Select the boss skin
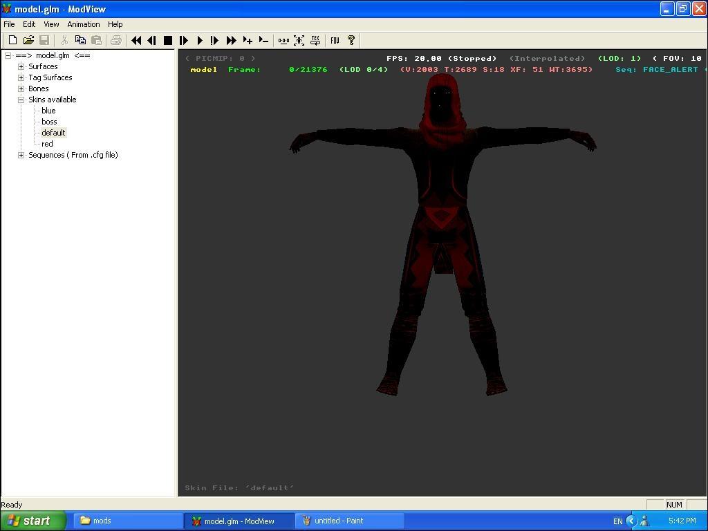This screenshot has width=708, height=531. click(x=49, y=122)
